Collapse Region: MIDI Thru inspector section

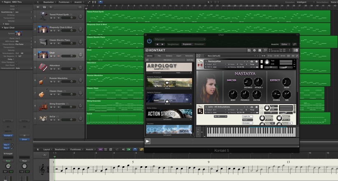(2, 2)
